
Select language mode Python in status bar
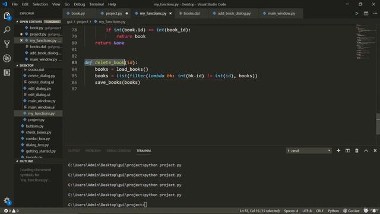(333, 211)
